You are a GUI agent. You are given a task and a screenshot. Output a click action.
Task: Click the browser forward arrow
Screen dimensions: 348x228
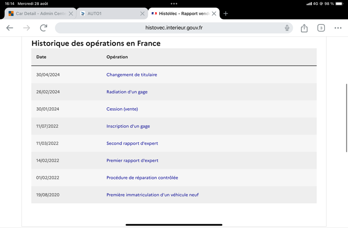27,28
